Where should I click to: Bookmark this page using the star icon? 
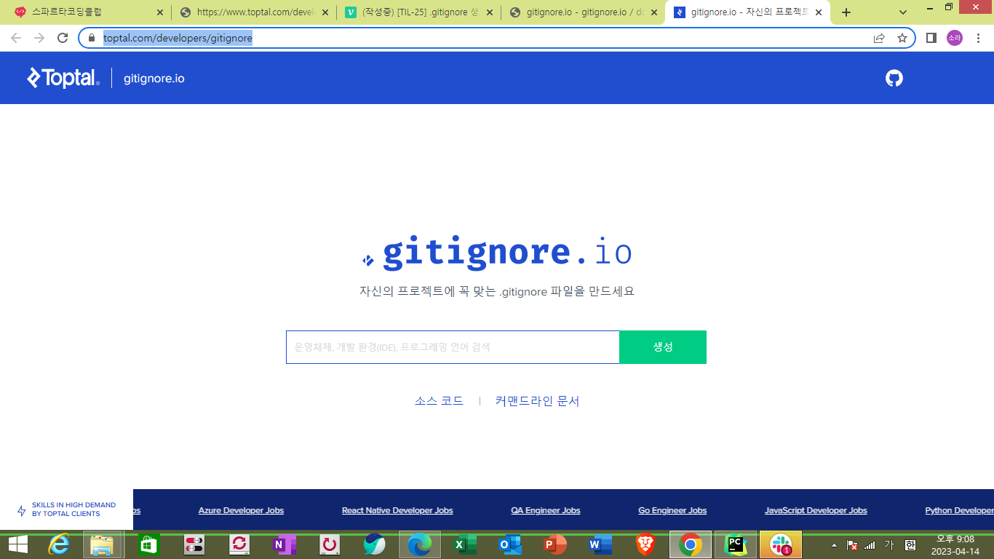902,38
